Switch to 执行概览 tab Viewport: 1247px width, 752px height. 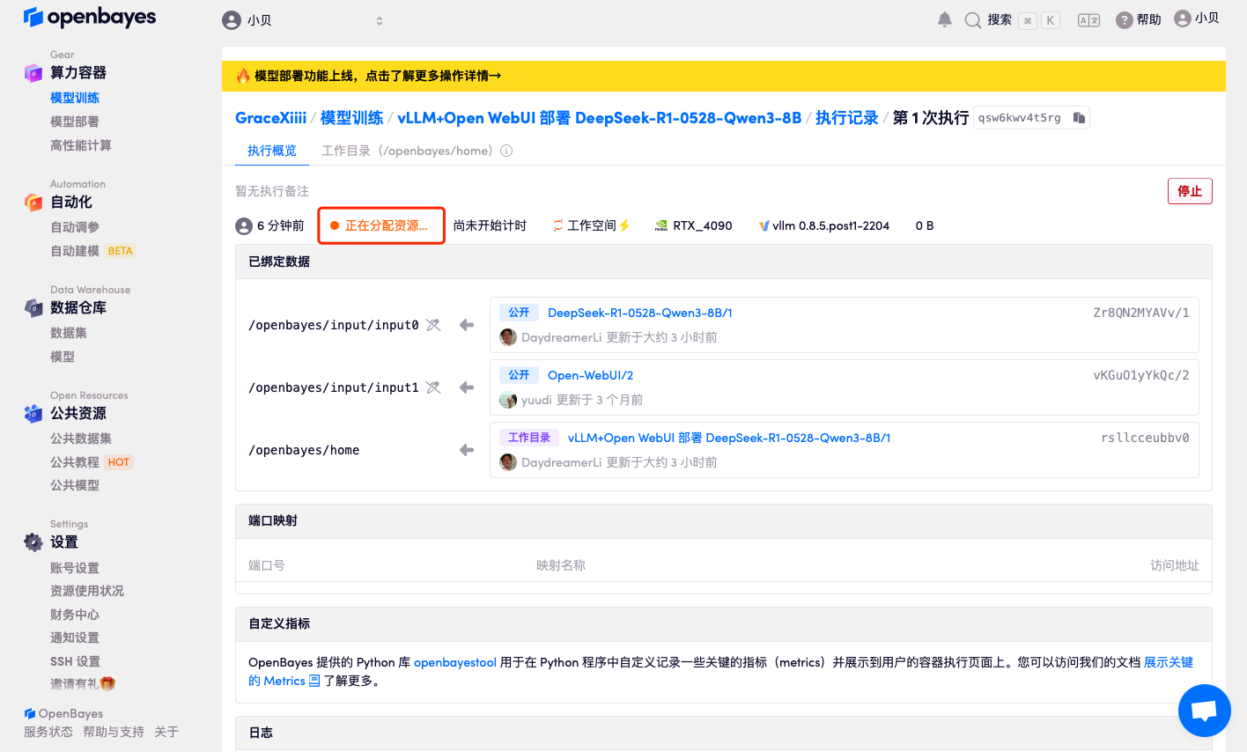pos(272,151)
